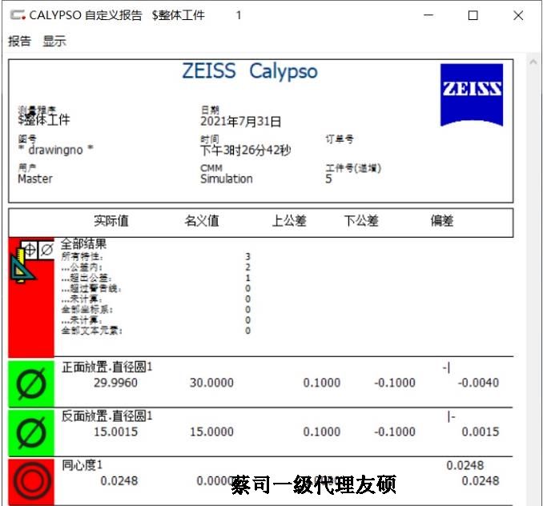Click the 所有特性 count row
The height and width of the screenshot is (506, 543).
pos(155,256)
